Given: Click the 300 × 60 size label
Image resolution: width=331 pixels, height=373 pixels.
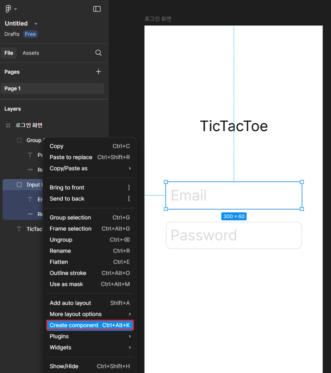Looking at the screenshot, I should click(234, 217).
